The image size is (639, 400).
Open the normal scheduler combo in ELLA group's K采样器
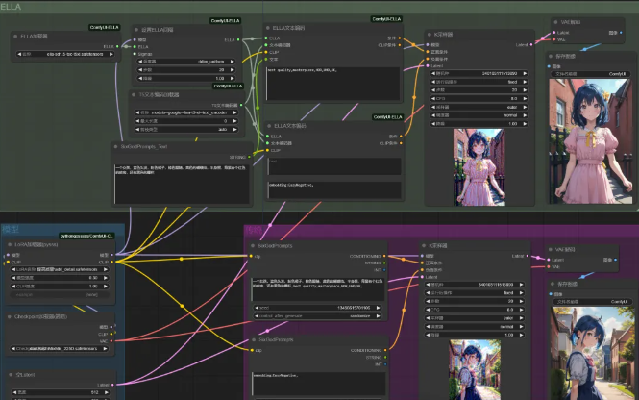479,115
